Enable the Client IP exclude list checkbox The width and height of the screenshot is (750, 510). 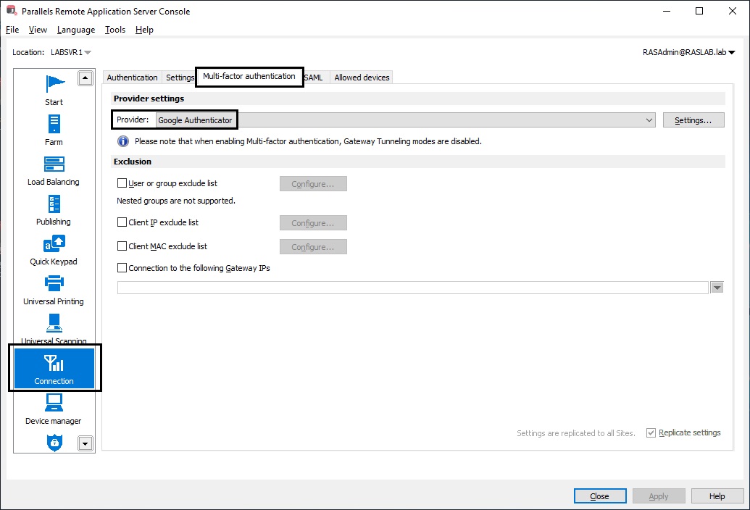pyautogui.click(x=122, y=222)
